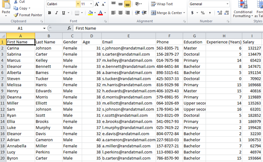Decrease indent icon
This screenshot has height=162, width=263.
[137, 13]
